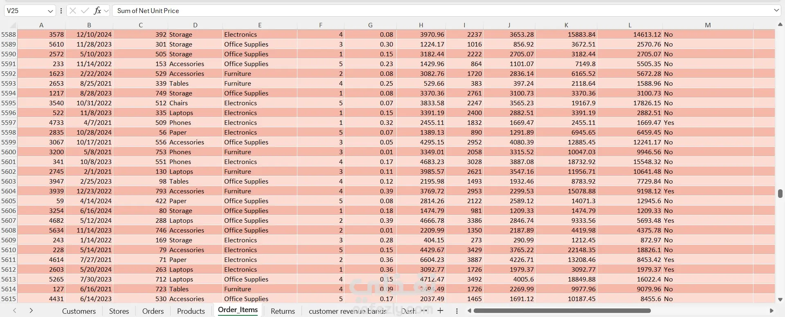Click the Cancel X icon in formula bar
The height and width of the screenshot is (317, 785).
pos(73,11)
